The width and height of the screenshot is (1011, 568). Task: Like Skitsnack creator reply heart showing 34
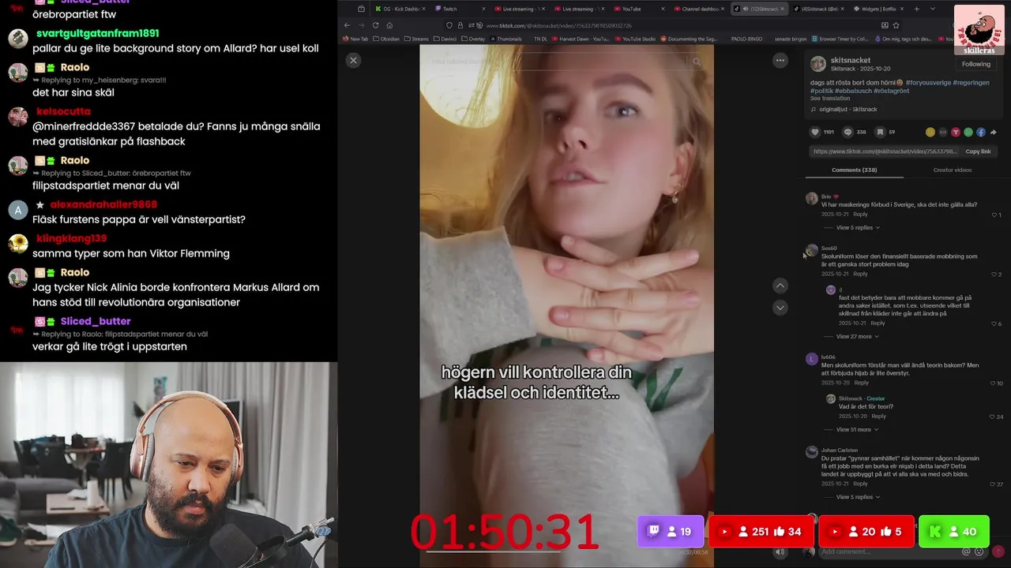point(992,417)
